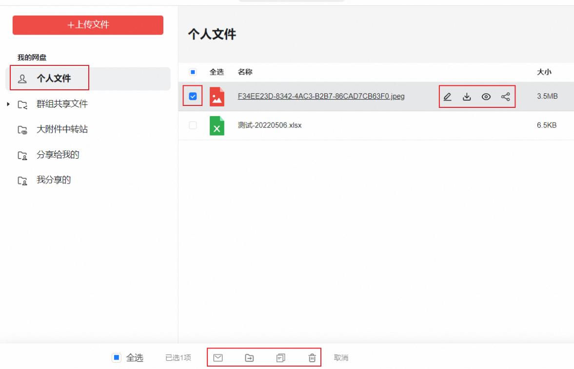Share the jpeg file using share icon
Viewport: 574px width, 369px height.
[x=505, y=97]
